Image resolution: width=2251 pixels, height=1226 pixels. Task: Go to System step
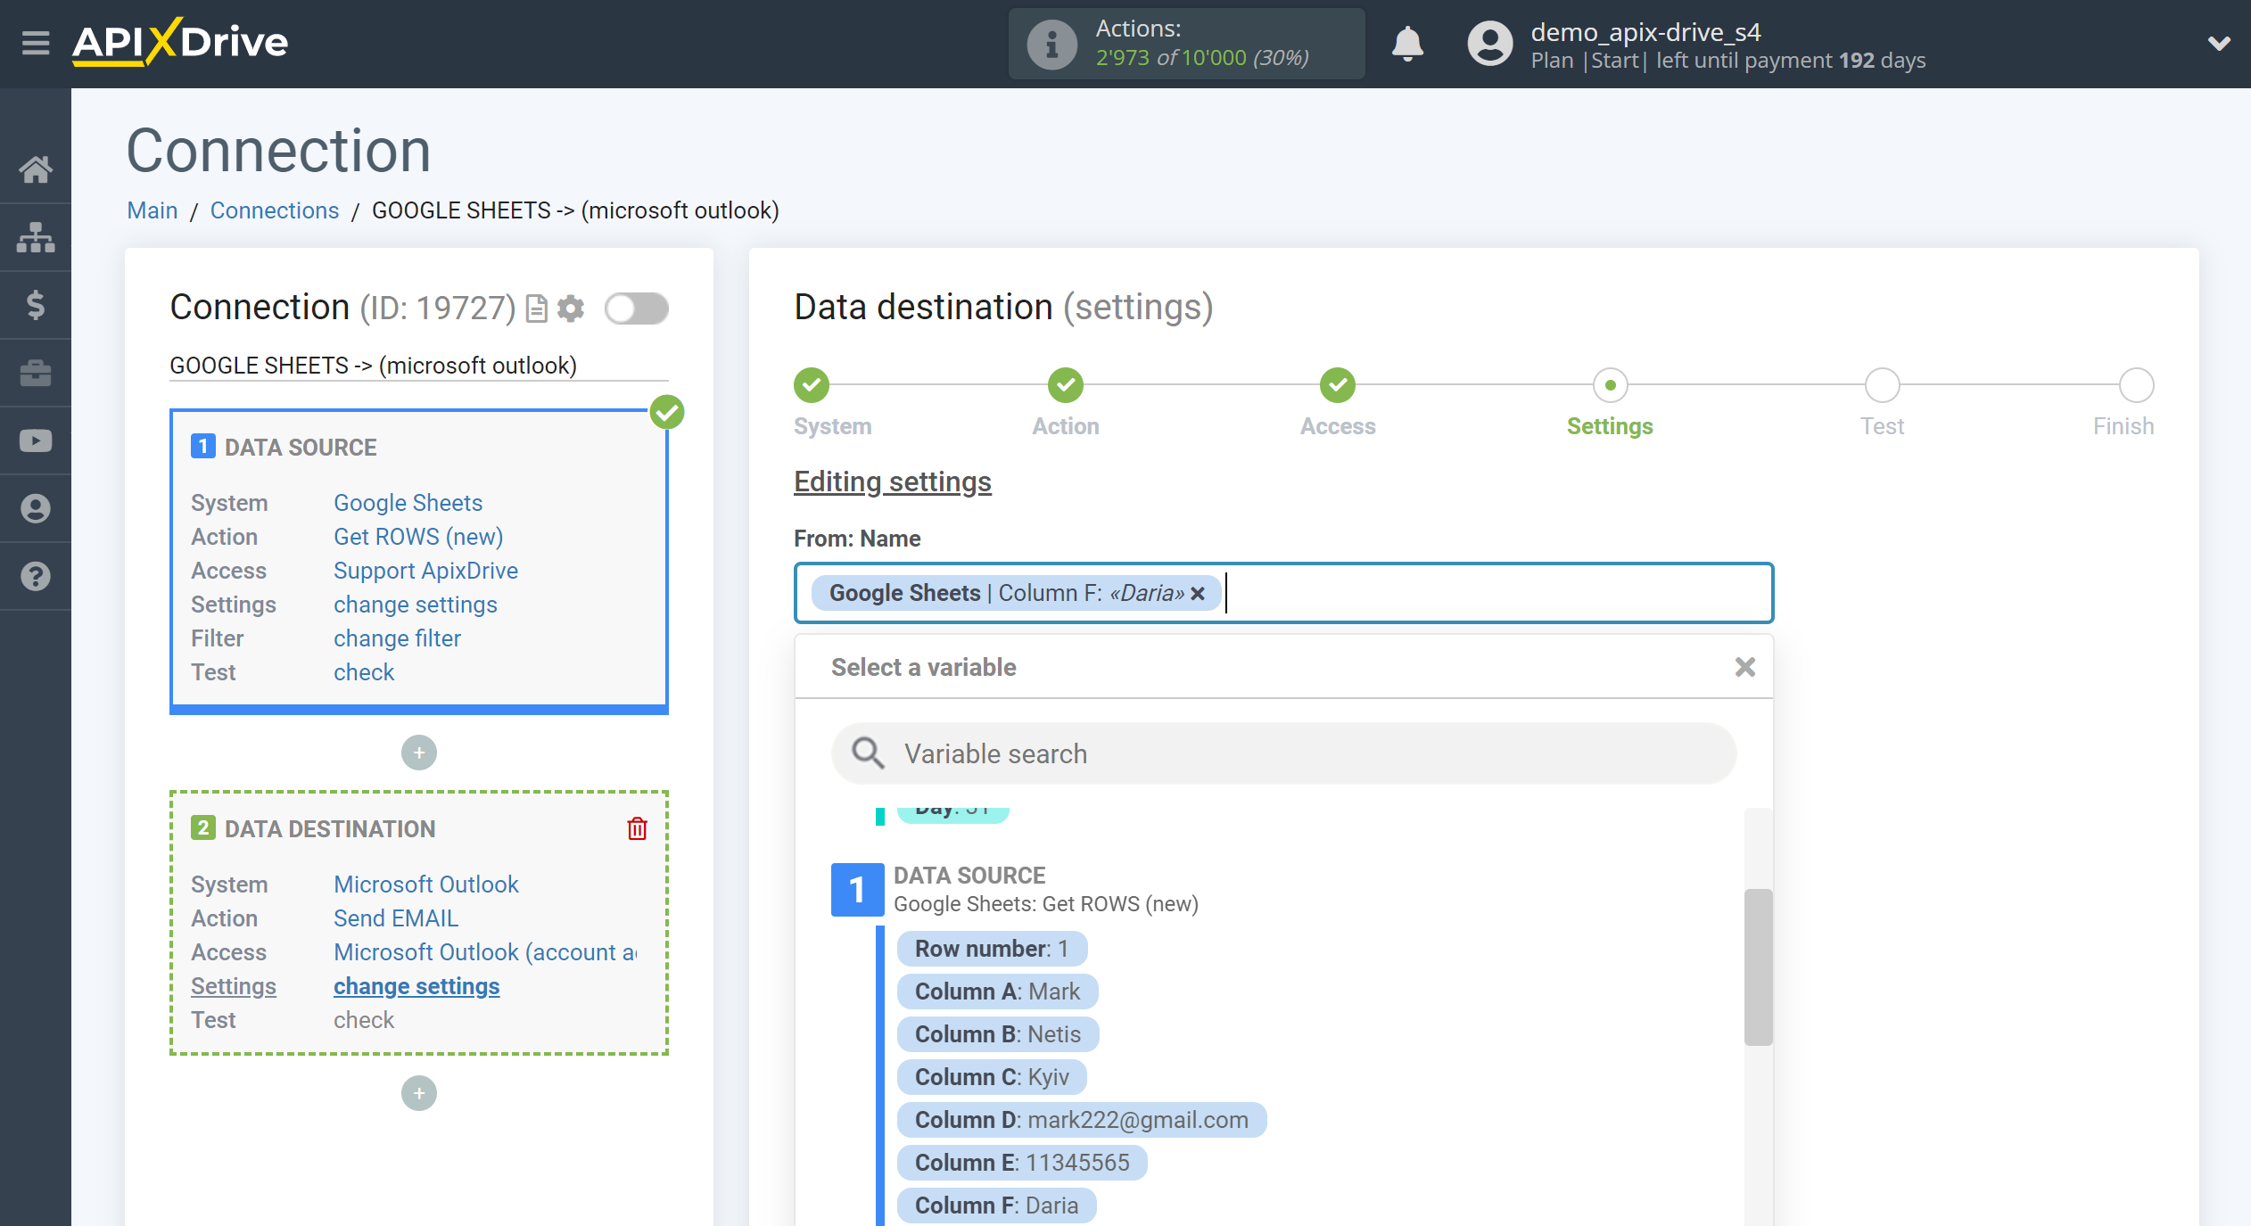coord(812,385)
